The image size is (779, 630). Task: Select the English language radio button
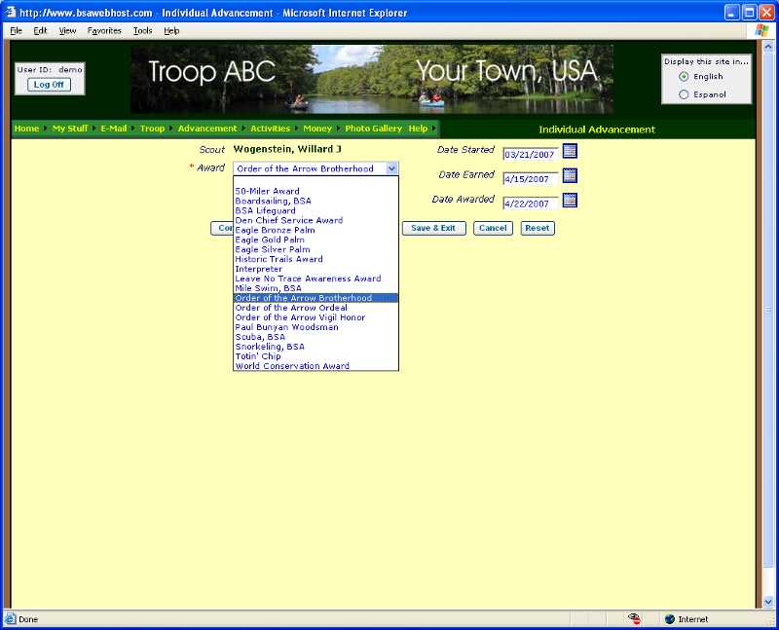tap(685, 77)
